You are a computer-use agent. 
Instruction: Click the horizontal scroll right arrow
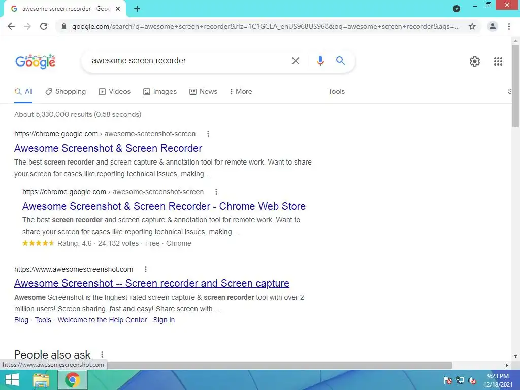click(x=507, y=365)
